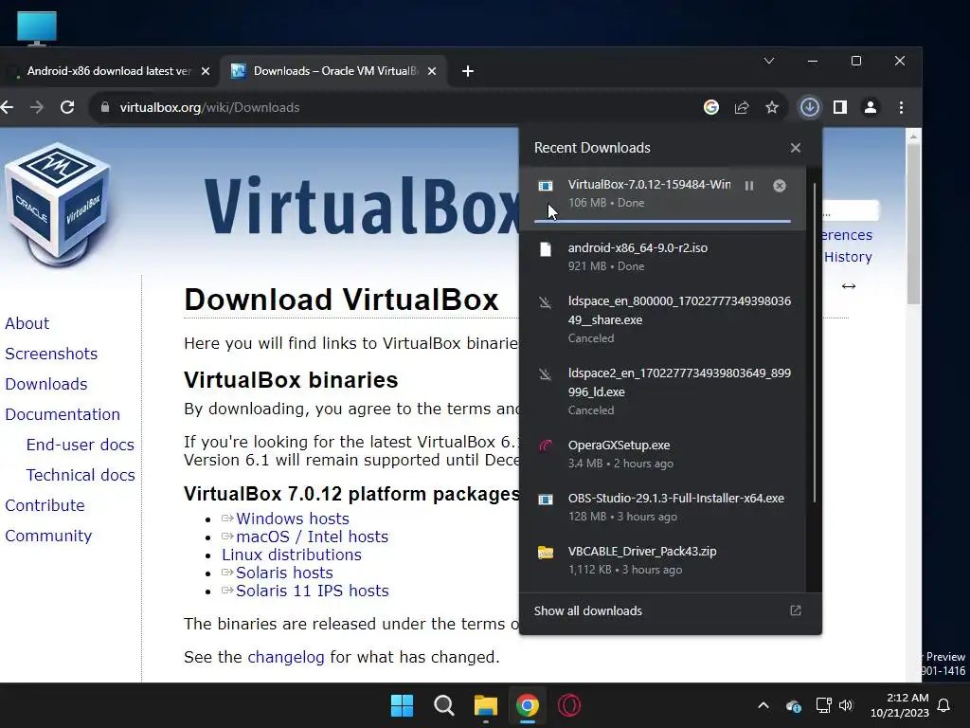The image size is (970, 728).
Task: Open the Downloads sidebar link
Action: point(45,384)
